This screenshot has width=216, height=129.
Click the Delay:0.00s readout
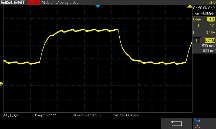click(x=69, y=2)
